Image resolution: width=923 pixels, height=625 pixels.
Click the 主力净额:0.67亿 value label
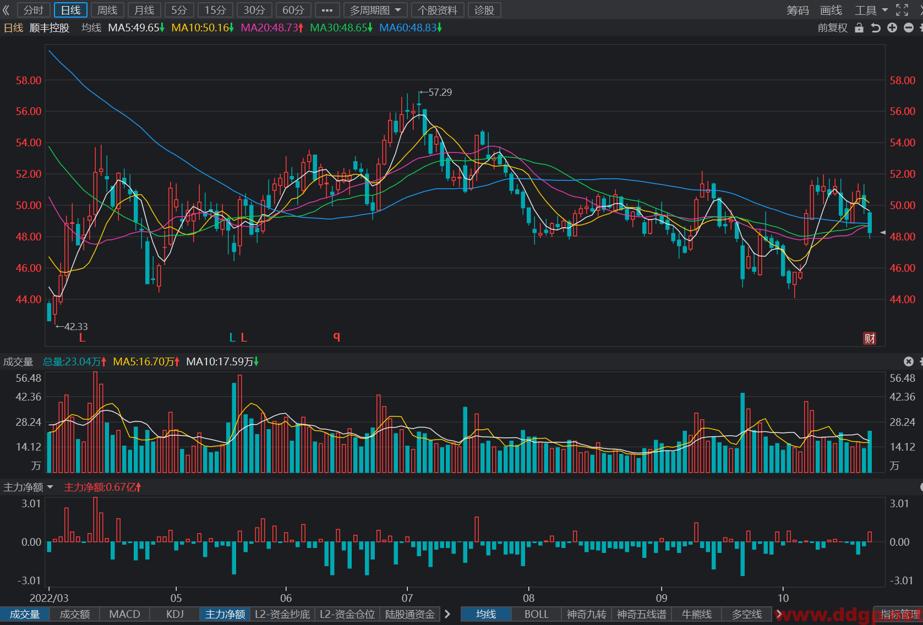102,487
